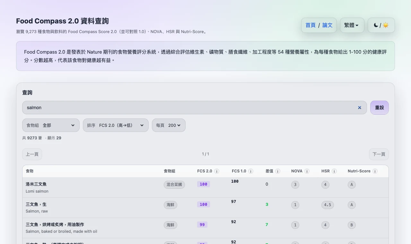Viewport: 411px width, 244px height.
Task: Click the 下一頁 next page button
Action: coord(379,154)
